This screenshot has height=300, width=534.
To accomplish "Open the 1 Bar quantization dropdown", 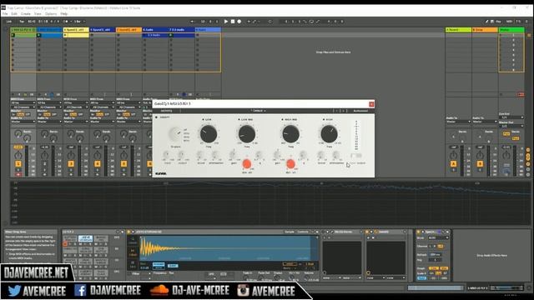I will (80, 22).
